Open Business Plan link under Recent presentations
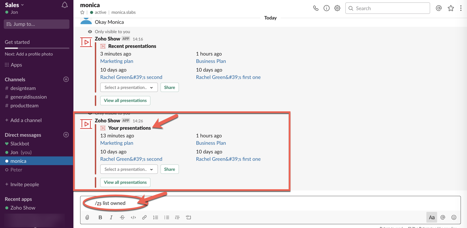 click(211, 61)
